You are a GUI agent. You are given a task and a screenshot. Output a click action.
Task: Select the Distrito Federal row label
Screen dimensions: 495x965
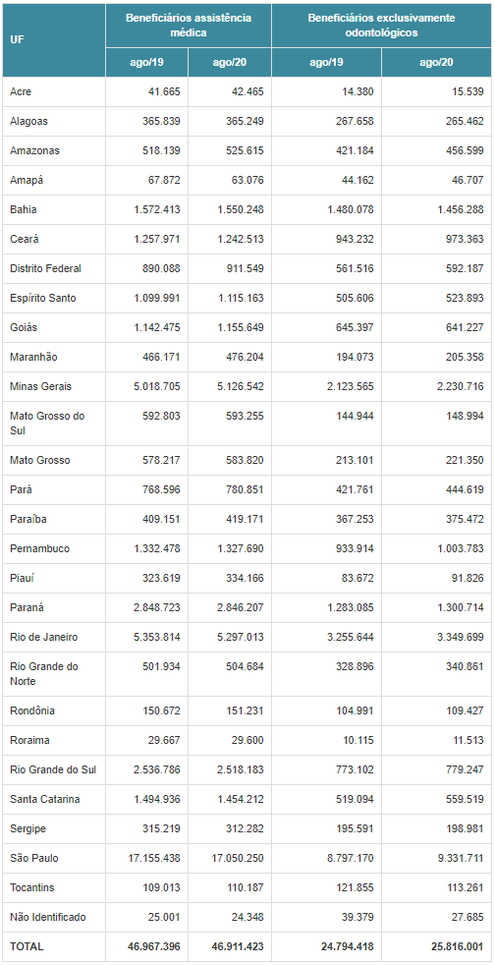[45, 269]
